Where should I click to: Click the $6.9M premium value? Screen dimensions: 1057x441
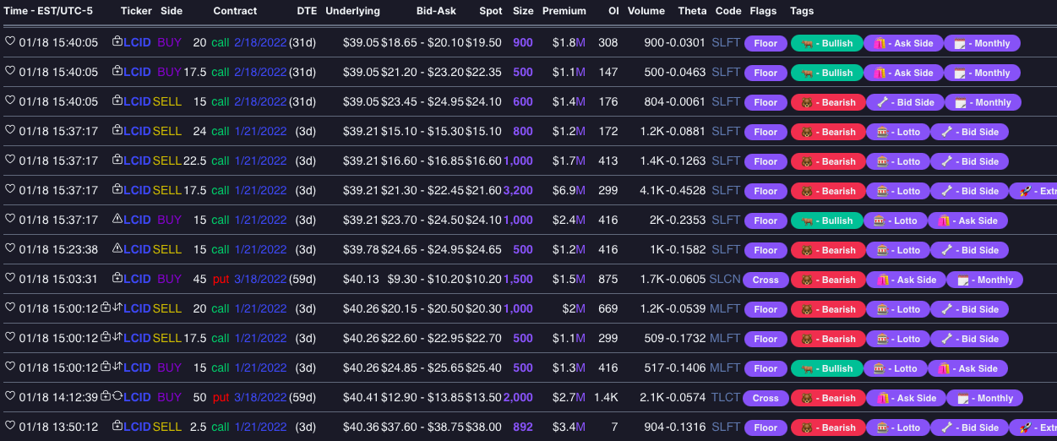tap(569, 190)
